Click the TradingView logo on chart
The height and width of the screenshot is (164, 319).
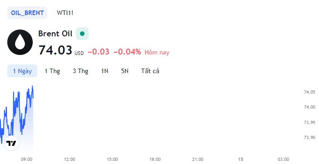[11, 143]
